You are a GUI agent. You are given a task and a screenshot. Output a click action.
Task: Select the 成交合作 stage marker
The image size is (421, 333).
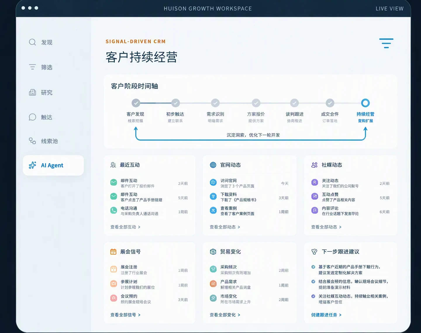click(330, 103)
